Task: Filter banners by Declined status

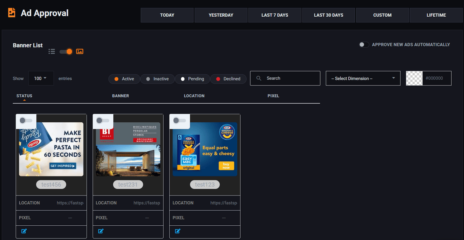Action: point(228,79)
